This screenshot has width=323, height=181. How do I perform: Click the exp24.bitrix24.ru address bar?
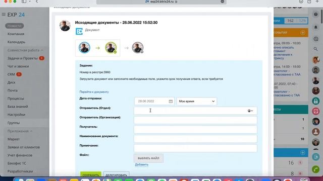[x=161, y=2]
